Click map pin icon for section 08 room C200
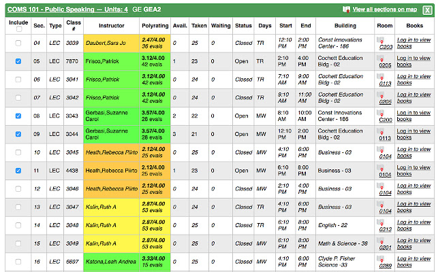Viewport: 436px width, 272px height. [x=380, y=114]
